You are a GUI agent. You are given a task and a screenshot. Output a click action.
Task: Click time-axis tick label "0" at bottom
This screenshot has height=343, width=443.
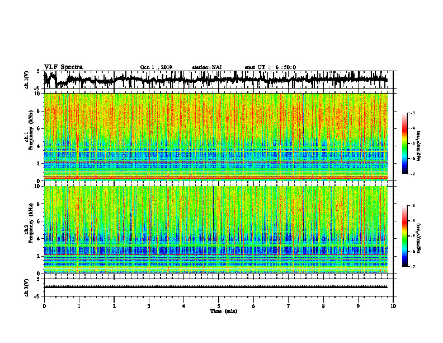[x=44, y=306]
